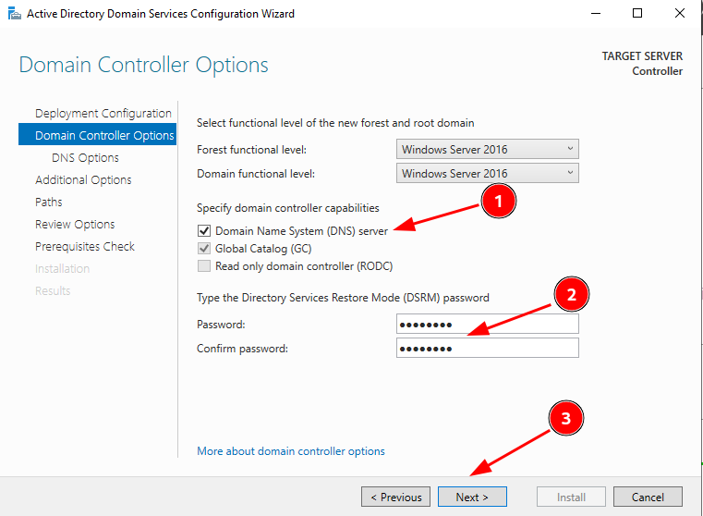The width and height of the screenshot is (703, 516).
Task: Click the disabled Install button
Action: tap(571, 497)
